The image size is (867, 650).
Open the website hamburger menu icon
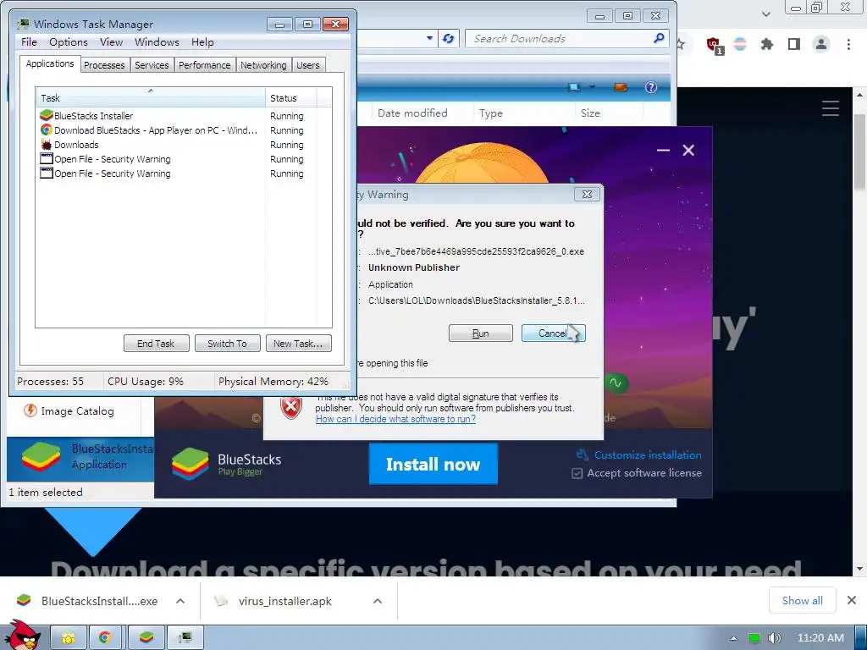pyautogui.click(x=831, y=107)
